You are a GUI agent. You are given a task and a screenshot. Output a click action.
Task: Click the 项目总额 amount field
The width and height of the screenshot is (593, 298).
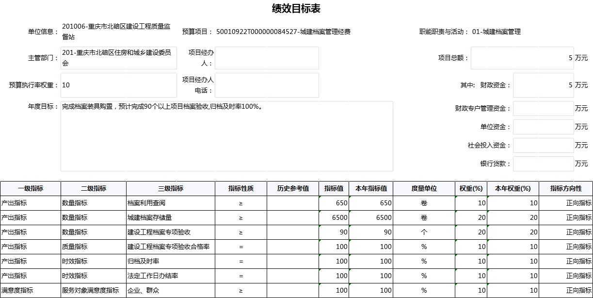pyautogui.click(x=522, y=58)
